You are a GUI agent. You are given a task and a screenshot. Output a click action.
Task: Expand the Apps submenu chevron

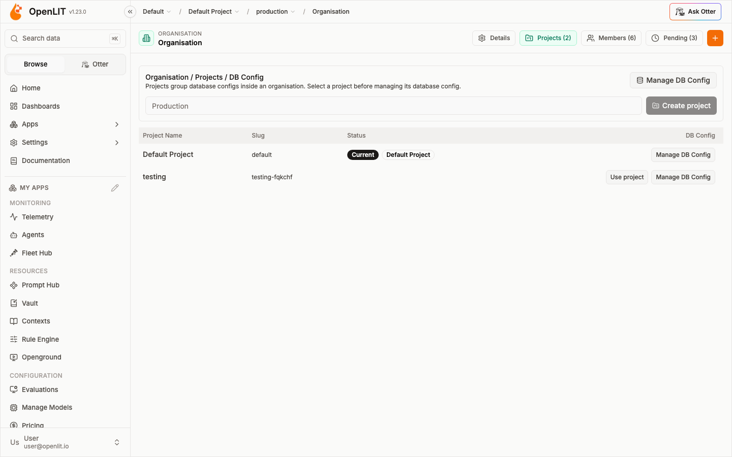pos(117,124)
